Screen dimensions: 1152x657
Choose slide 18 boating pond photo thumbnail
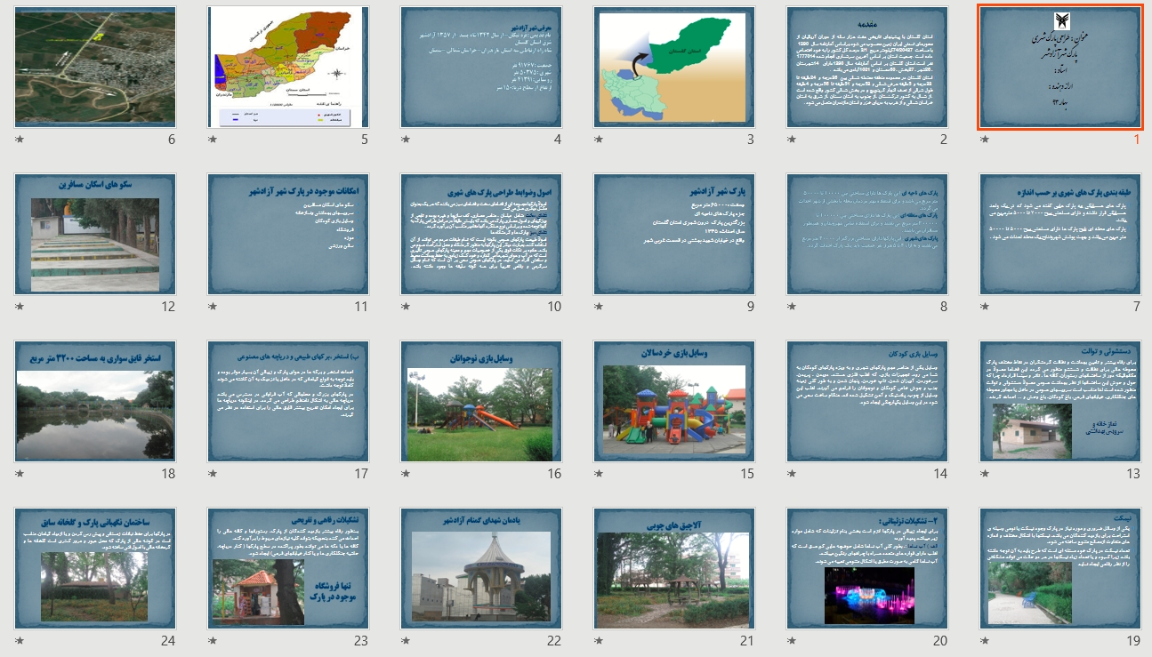95,401
